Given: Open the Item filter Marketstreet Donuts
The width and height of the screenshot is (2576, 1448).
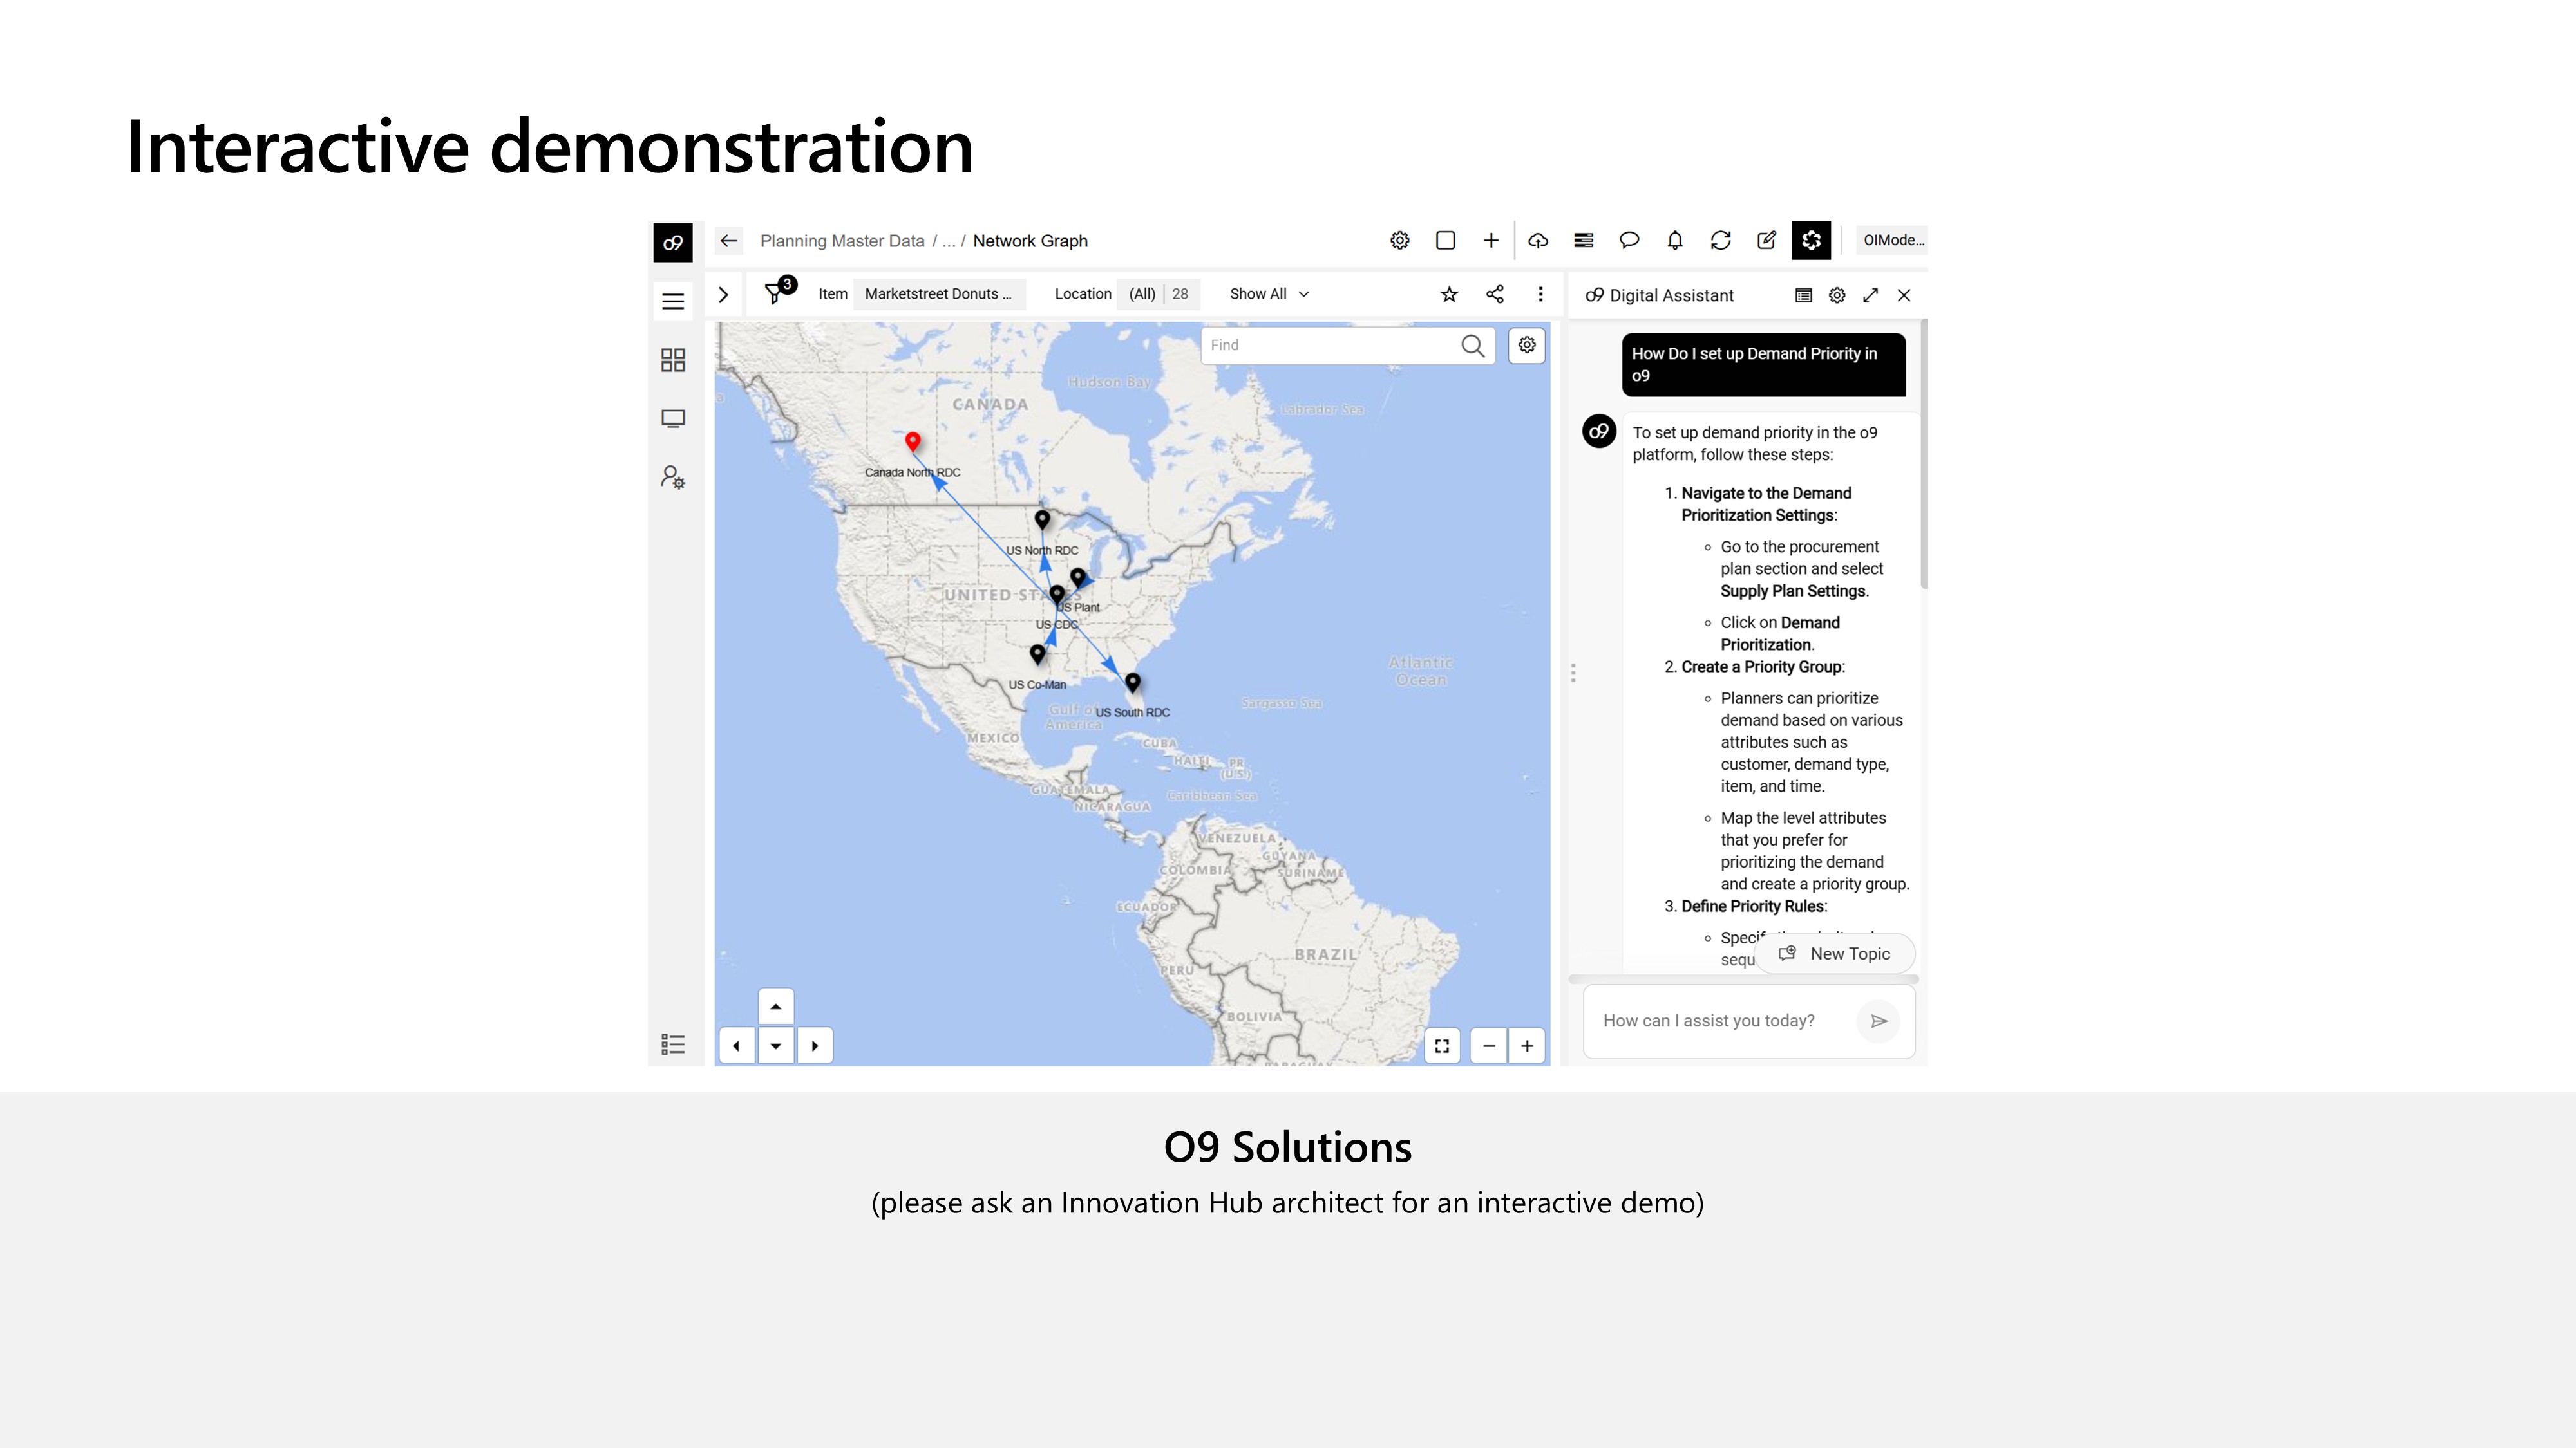Looking at the screenshot, I should [x=938, y=294].
